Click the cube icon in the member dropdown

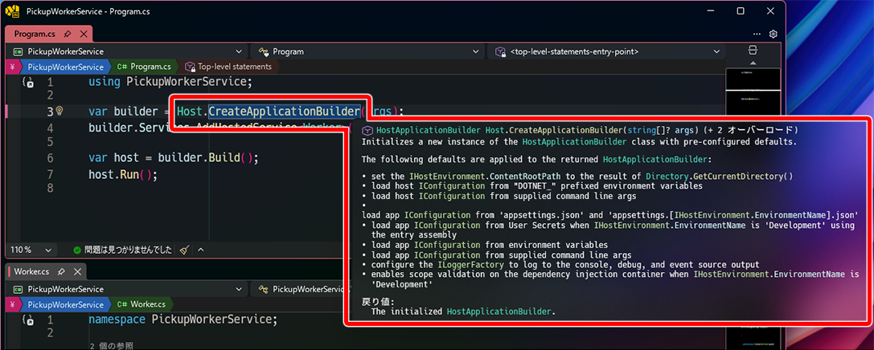click(500, 51)
